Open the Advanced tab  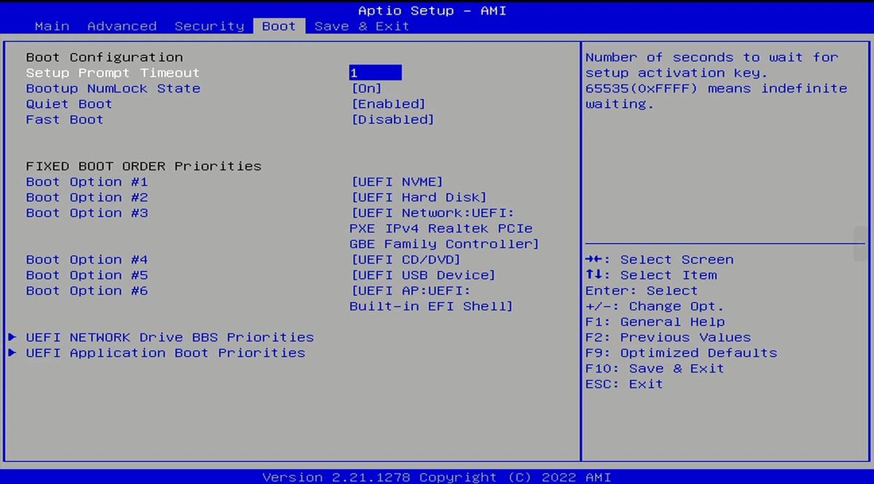click(122, 26)
